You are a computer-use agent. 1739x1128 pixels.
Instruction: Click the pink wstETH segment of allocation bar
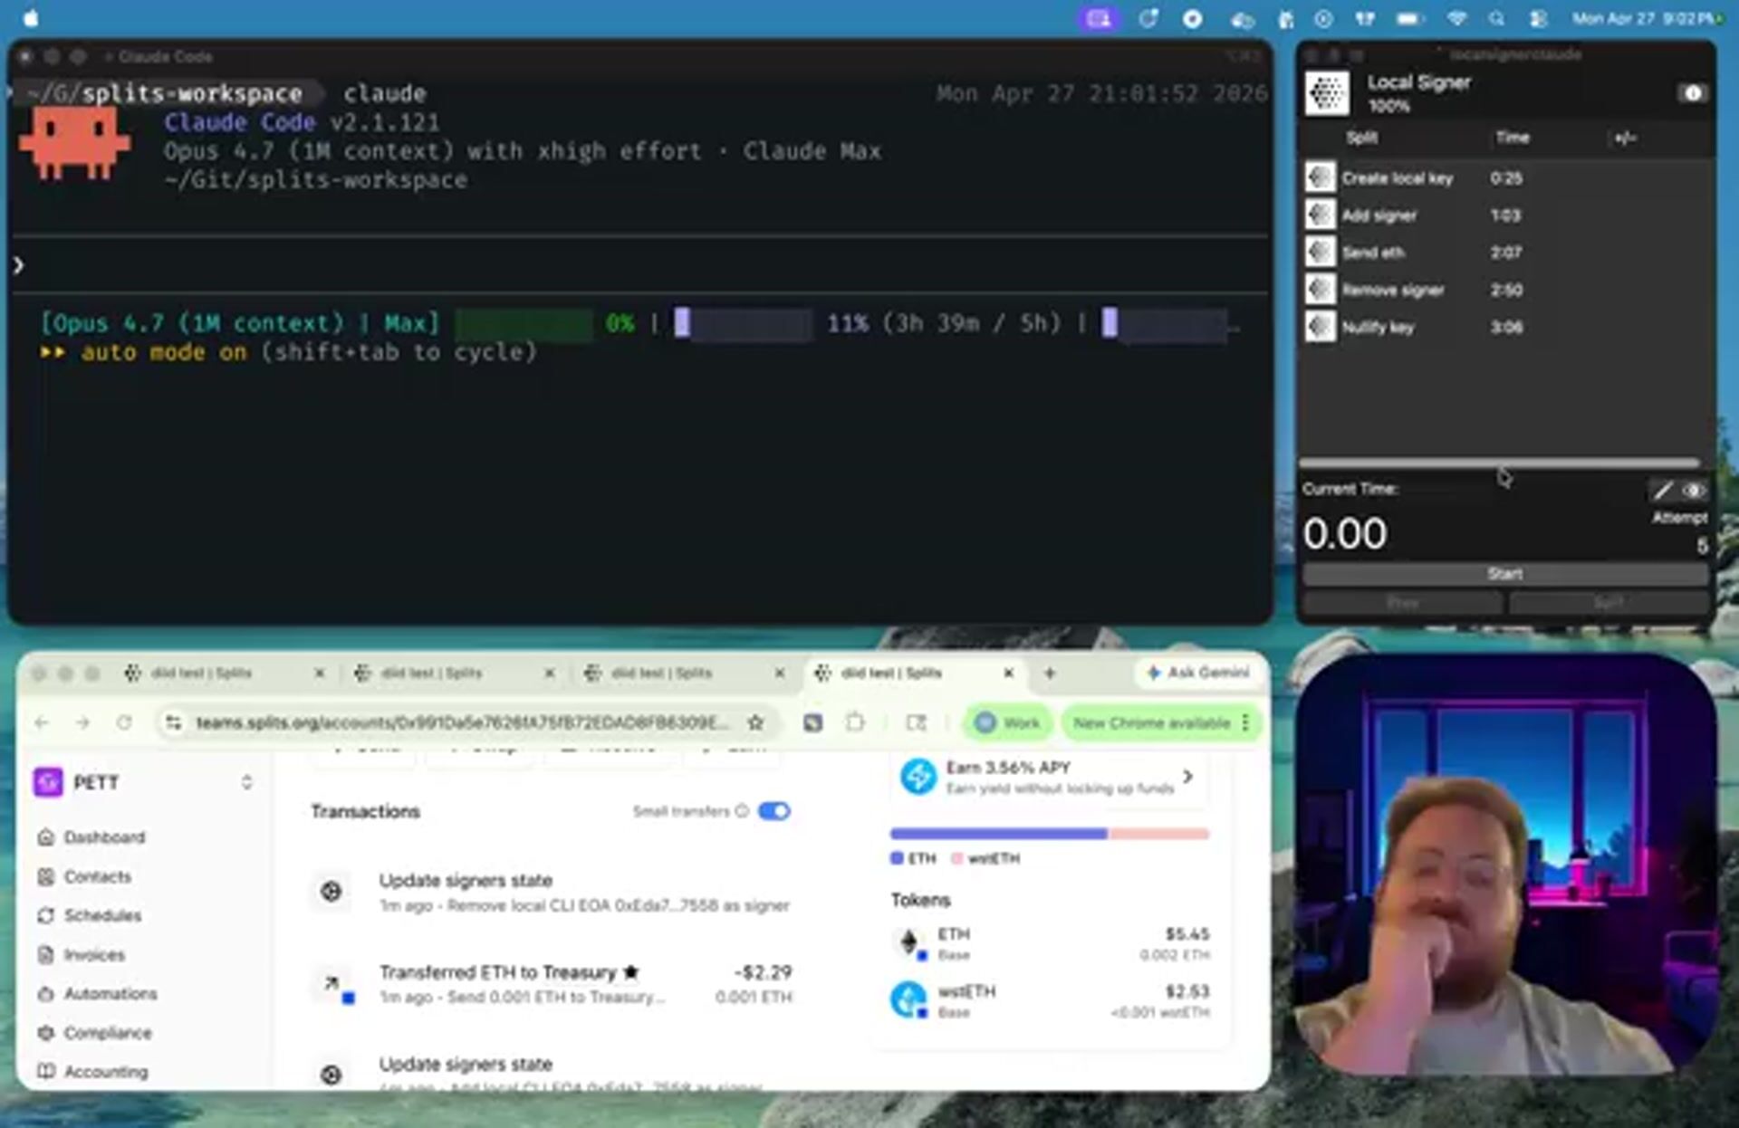click(x=1158, y=834)
